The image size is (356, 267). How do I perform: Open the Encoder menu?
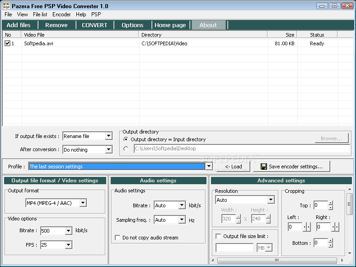(61, 14)
